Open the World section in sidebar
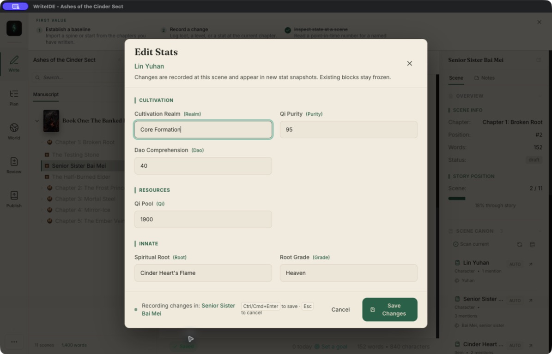552x354 pixels. 14,131
